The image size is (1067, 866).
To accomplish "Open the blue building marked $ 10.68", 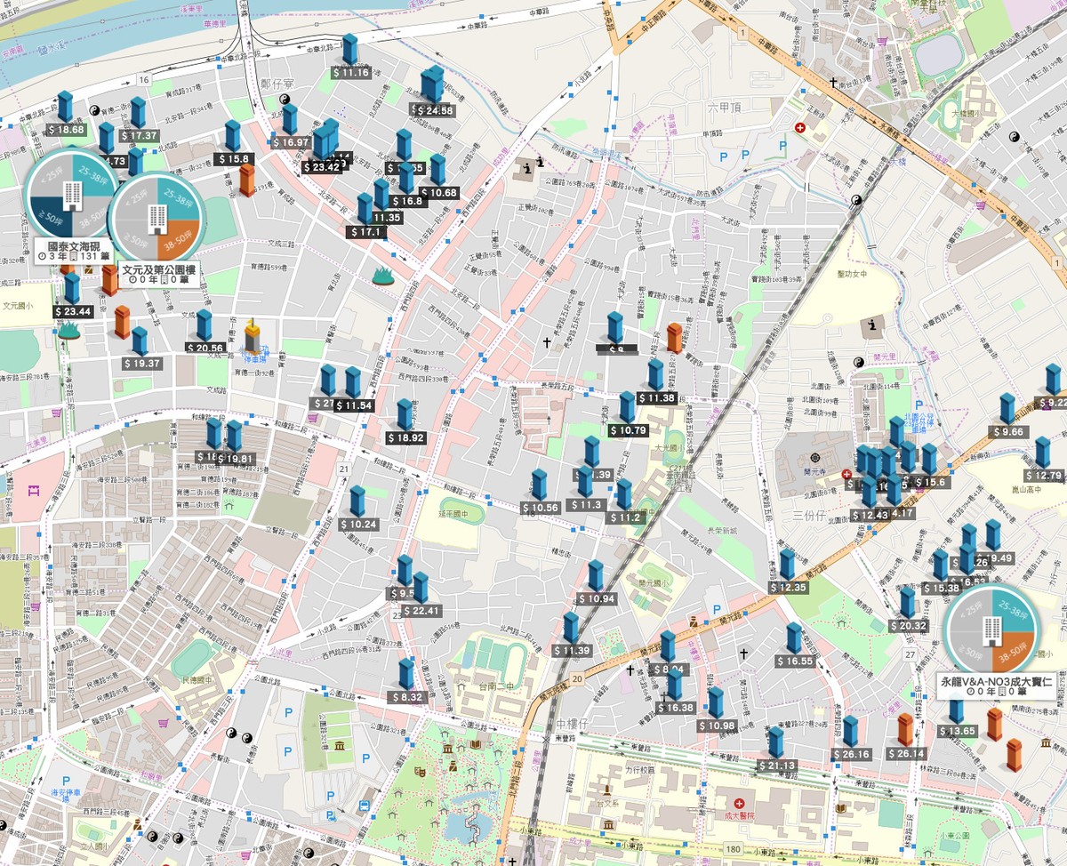I will coord(437,170).
